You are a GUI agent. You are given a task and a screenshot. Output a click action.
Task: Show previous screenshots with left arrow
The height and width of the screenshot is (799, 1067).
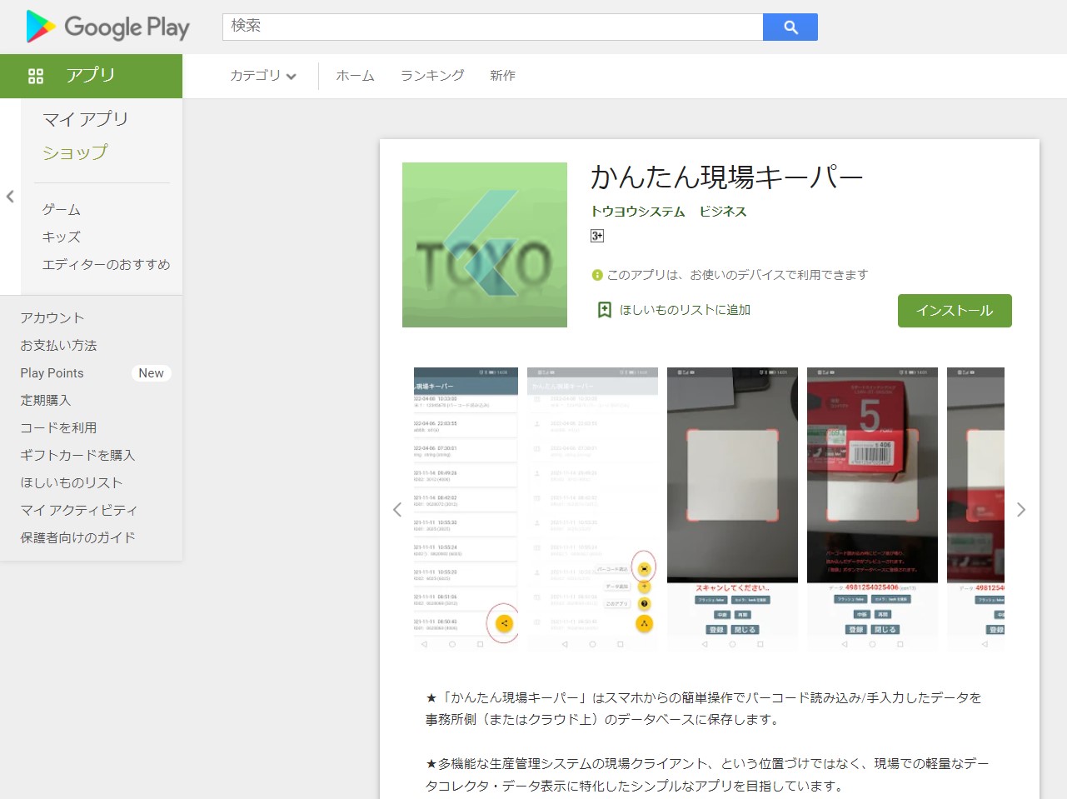coord(397,510)
